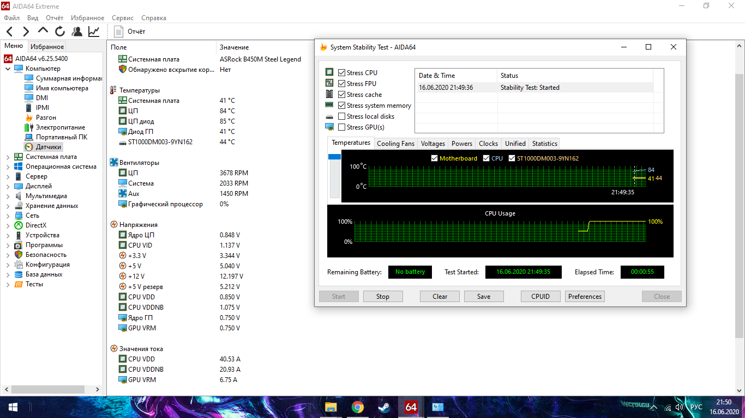Go back using the toolbar back arrow

(x=10, y=32)
